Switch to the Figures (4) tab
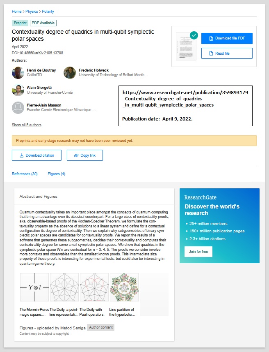The width and height of the screenshot is (269, 352). 57,174
